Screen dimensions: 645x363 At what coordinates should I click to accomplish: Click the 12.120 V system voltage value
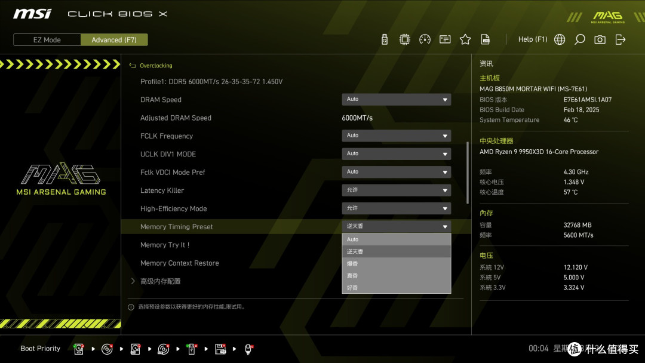576,267
